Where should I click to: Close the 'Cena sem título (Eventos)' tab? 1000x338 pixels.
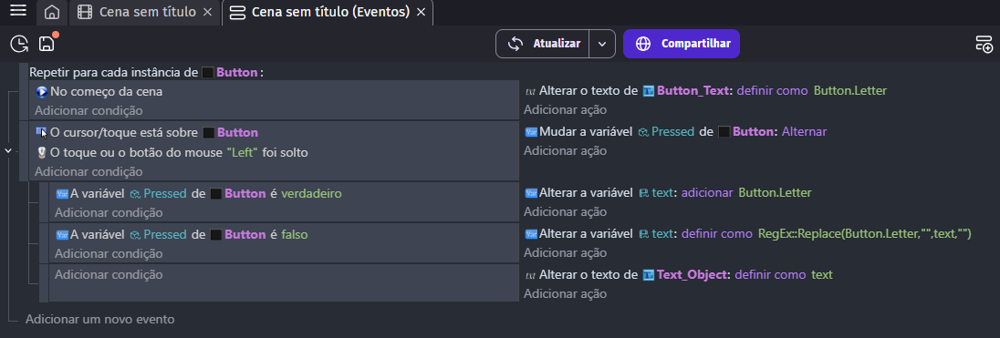[421, 12]
